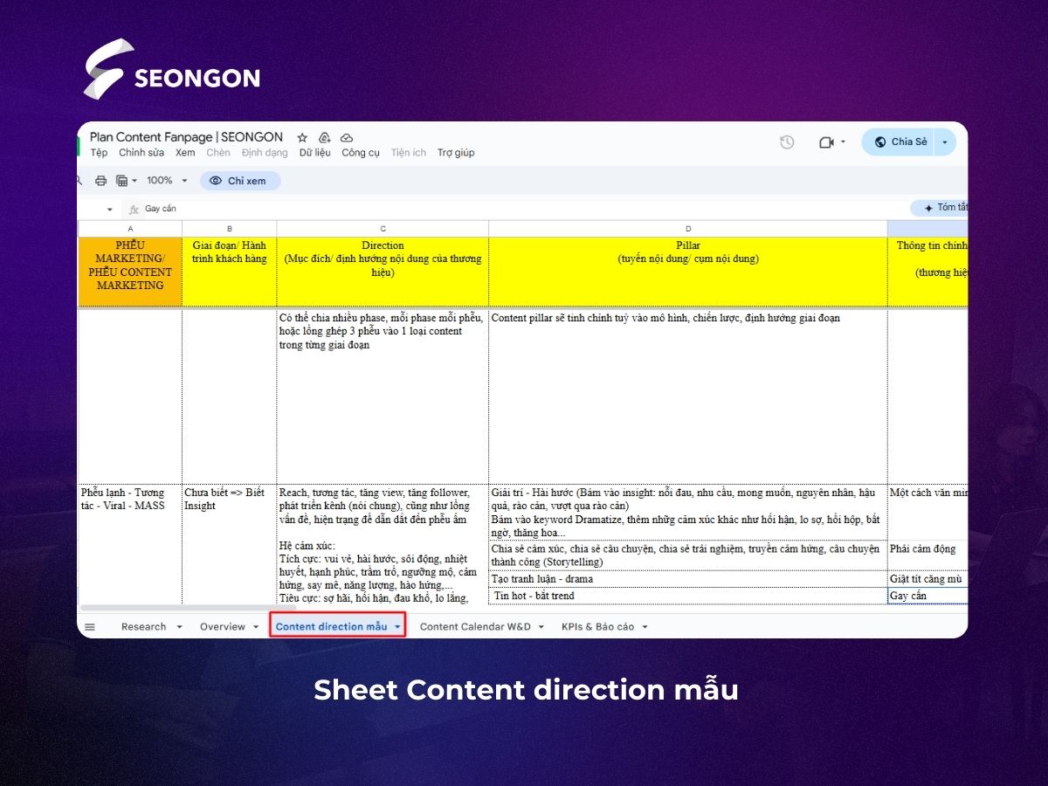Switch to the Overview sheet tab

[x=223, y=627]
